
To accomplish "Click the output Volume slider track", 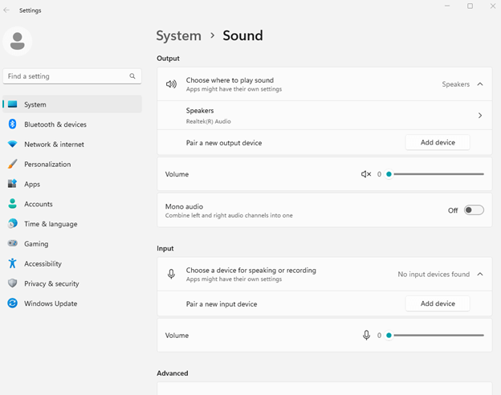I will [x=438, y=174].
